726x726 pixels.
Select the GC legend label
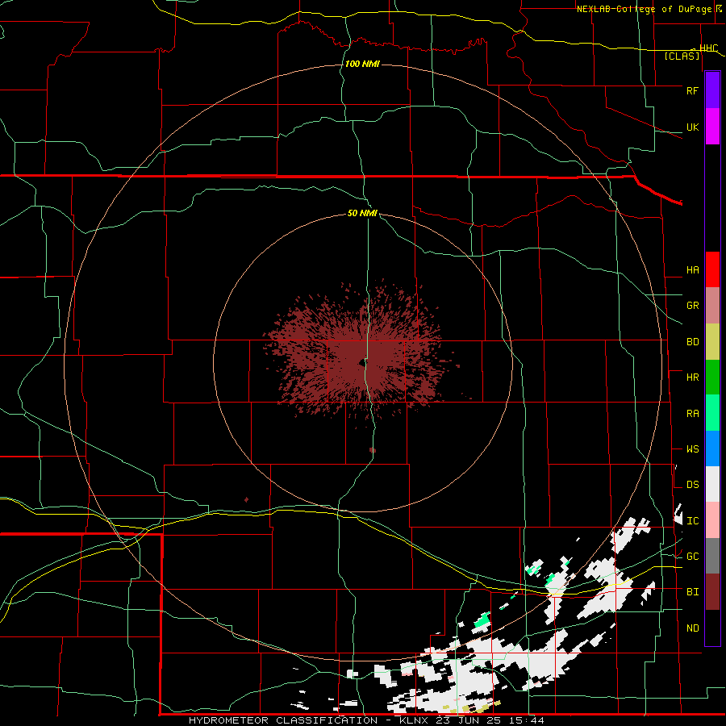(692, 557)
